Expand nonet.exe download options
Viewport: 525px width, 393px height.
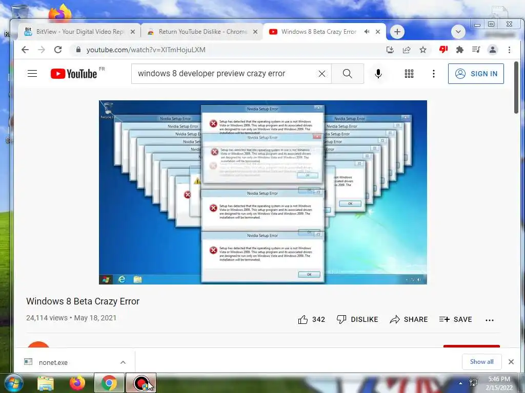pos(123,362)
